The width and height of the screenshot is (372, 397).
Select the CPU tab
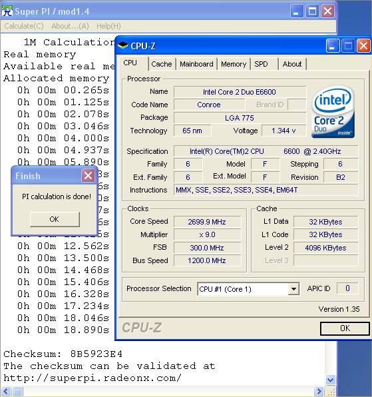pos(132,63)
